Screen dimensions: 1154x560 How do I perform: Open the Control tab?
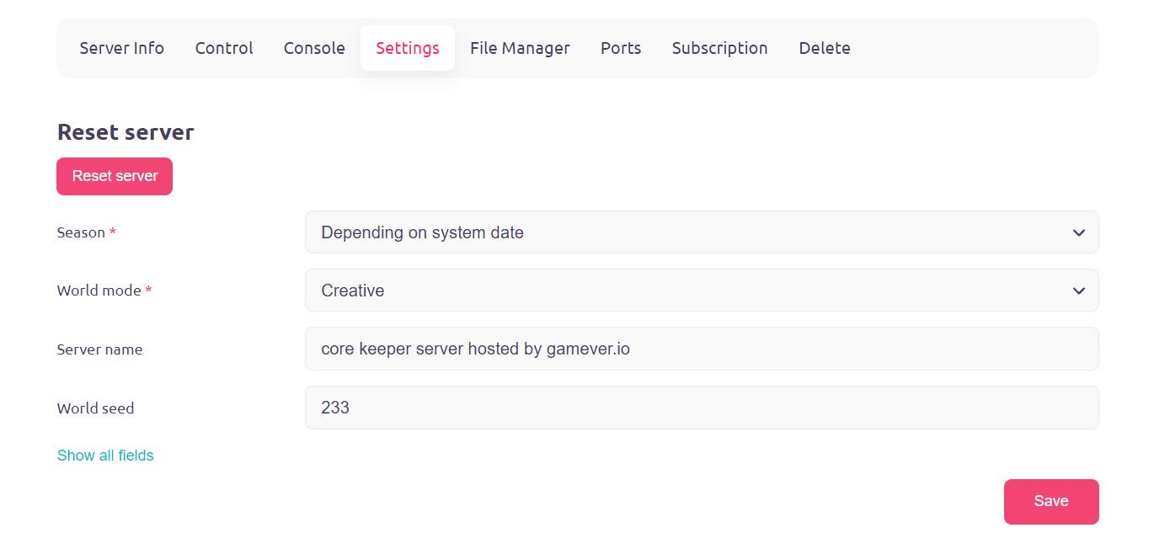point(223,48)
